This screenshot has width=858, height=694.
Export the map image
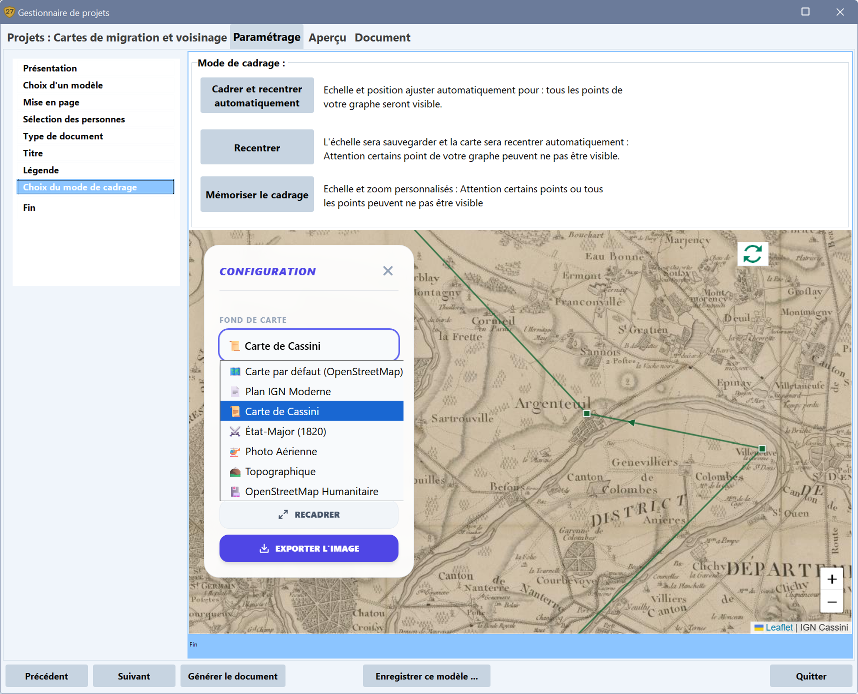pos(309,548)
